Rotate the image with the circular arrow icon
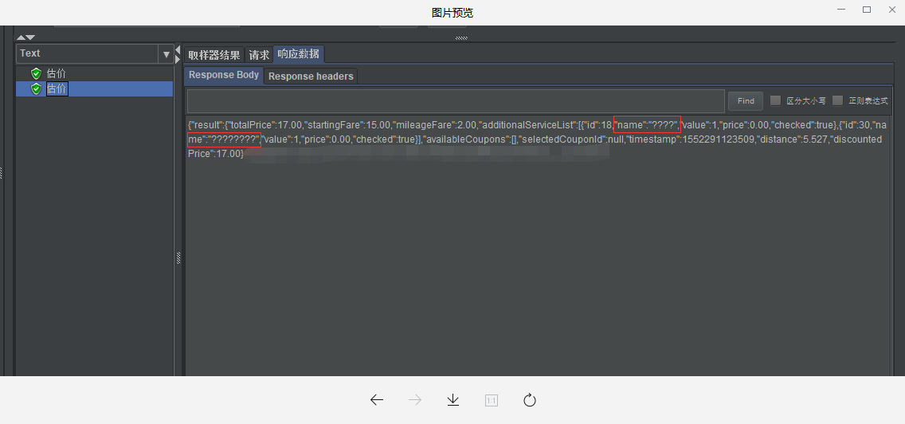 point(529,400)
